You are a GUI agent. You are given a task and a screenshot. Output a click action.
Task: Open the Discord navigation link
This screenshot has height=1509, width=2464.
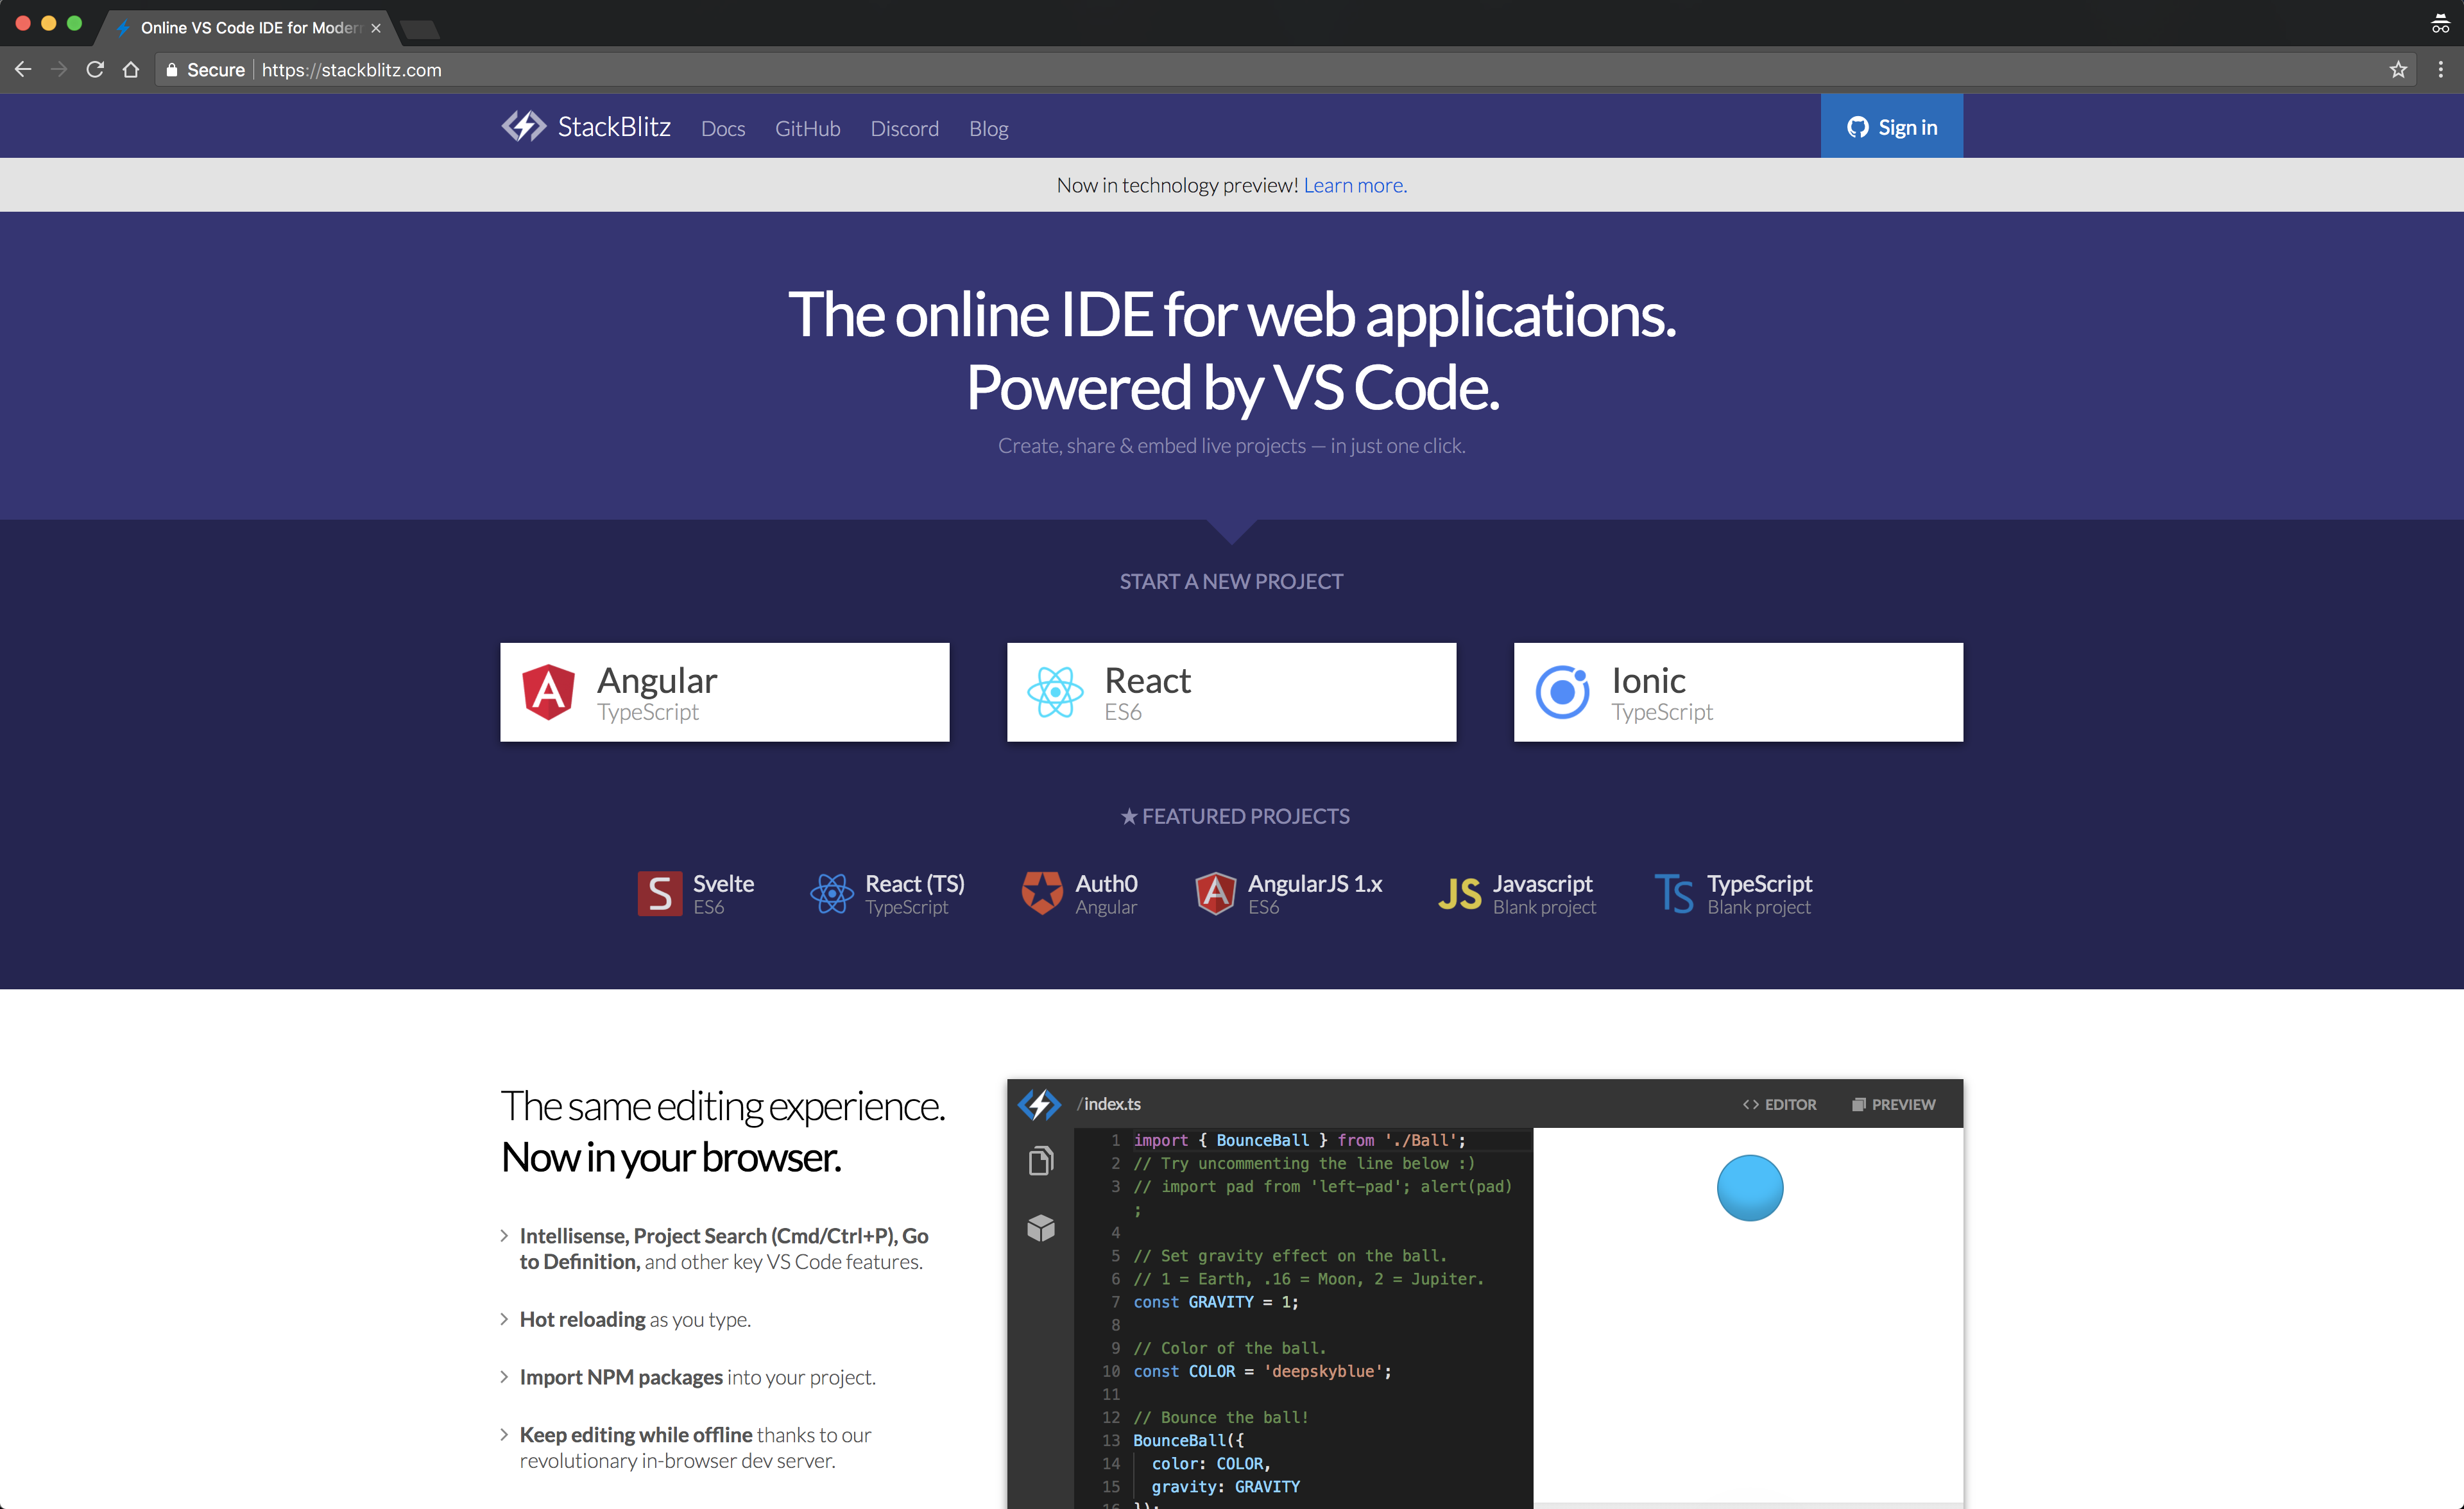[x=904, y=128]
